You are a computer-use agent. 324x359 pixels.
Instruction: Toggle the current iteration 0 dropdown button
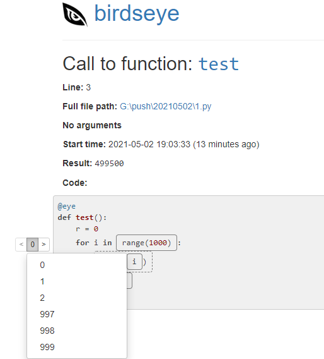click(x=32, y=245)
